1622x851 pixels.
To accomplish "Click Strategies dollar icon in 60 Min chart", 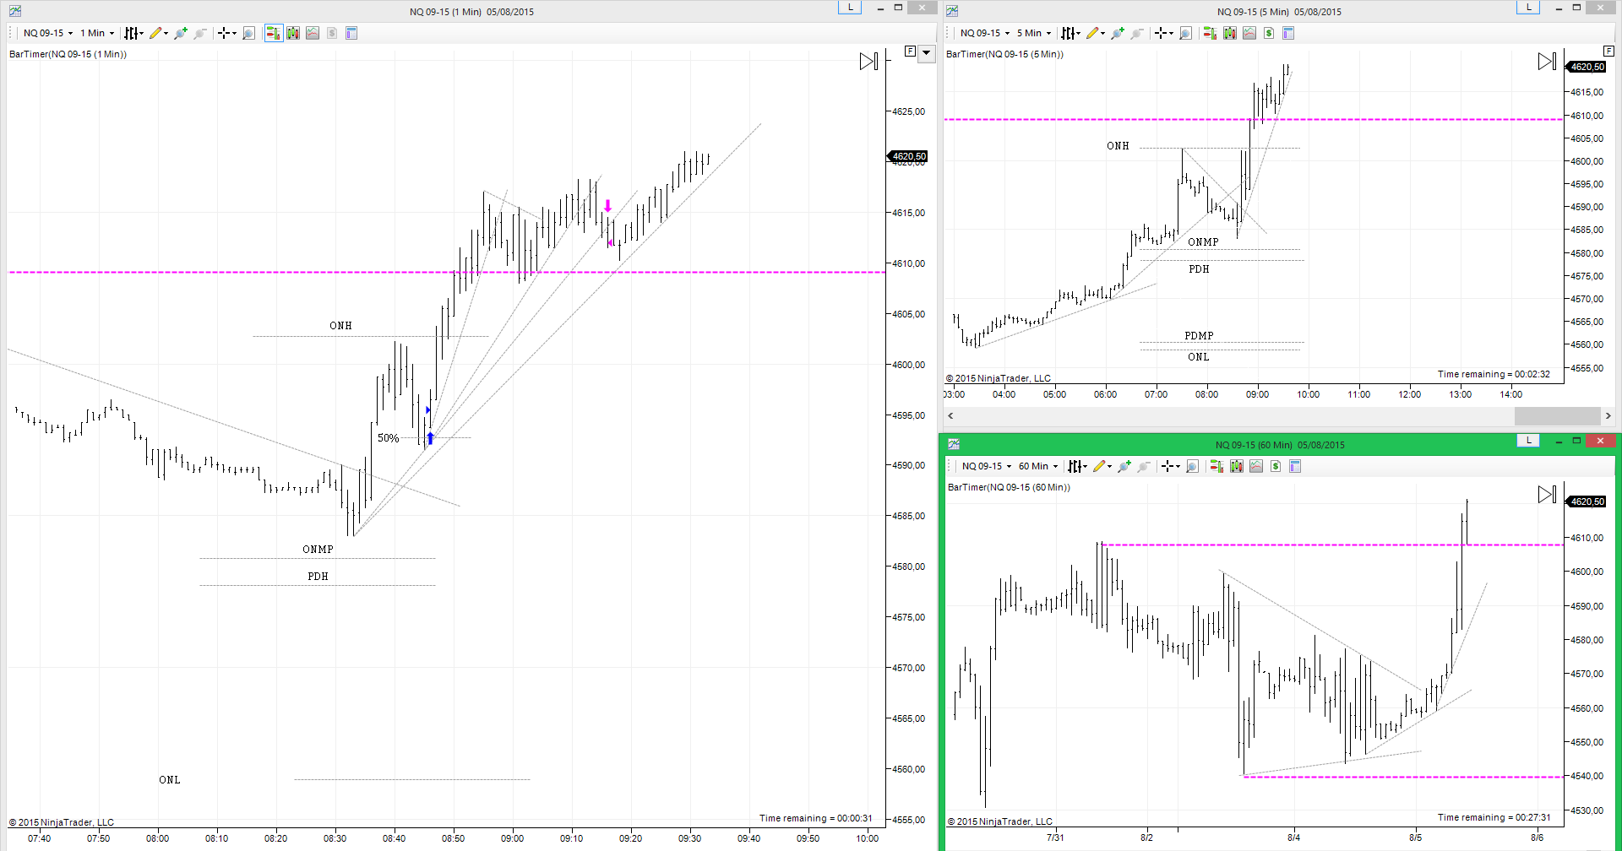I will point(1276,466).
